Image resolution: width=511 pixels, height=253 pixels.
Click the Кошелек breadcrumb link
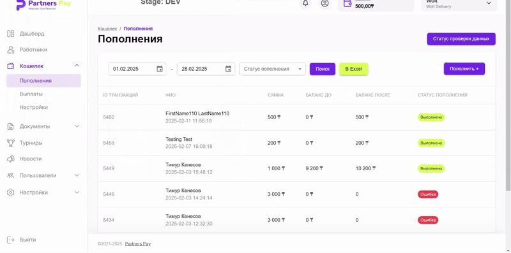click(x=107, y=29)
